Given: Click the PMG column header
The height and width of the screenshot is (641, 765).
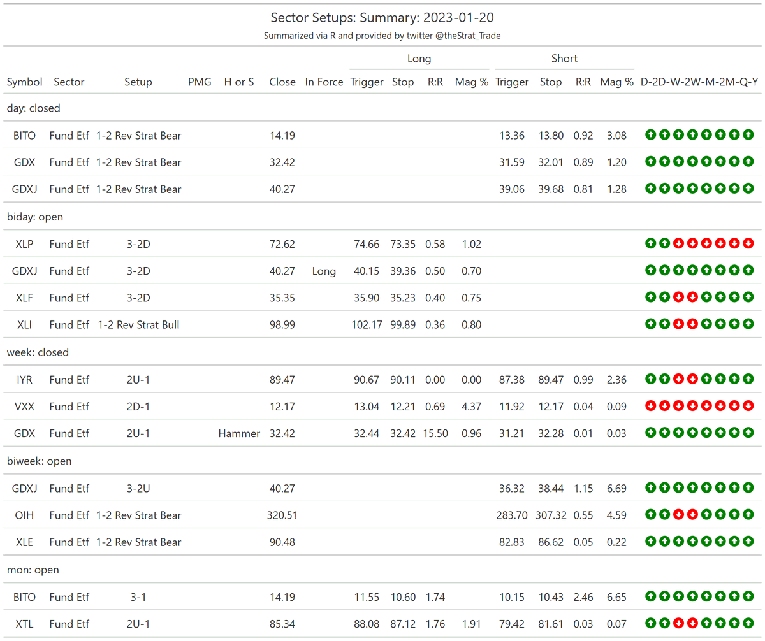Looking at the screenshot, I should pos(200,82).
